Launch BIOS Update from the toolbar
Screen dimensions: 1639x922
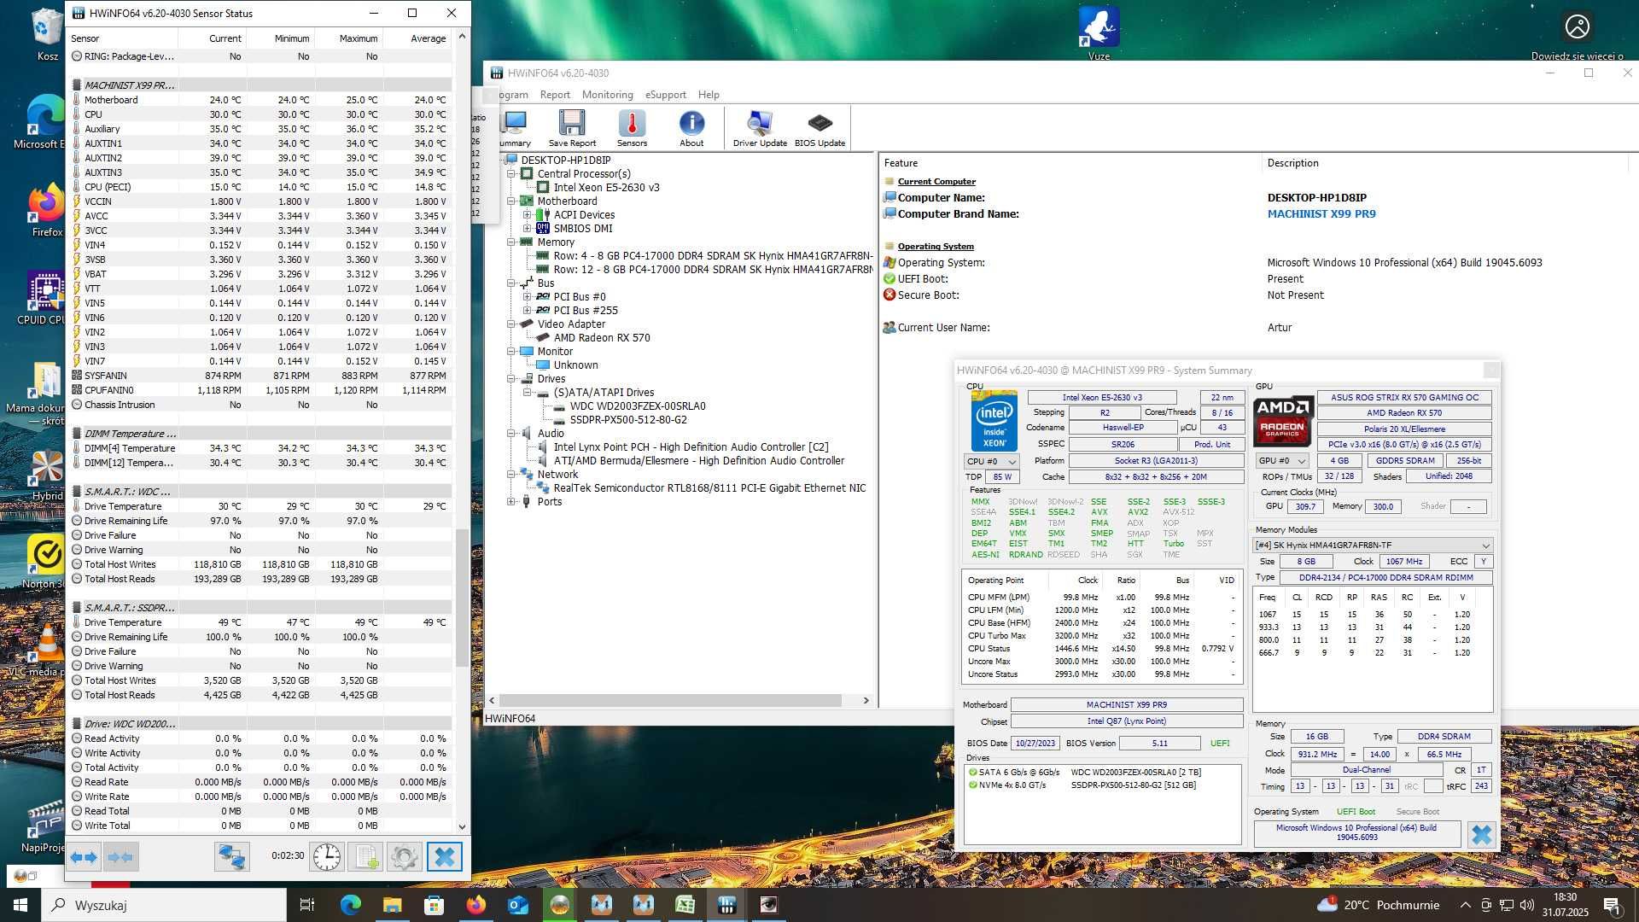pyautogui.click(x=819, y=129)
